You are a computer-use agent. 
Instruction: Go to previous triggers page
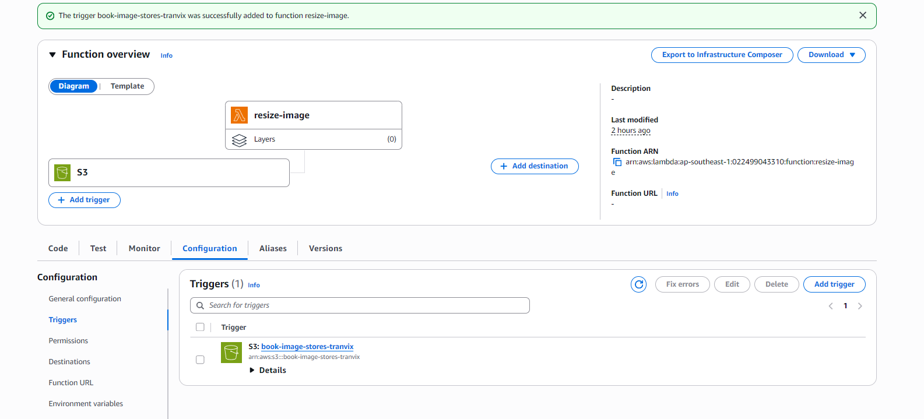[831, 306]
